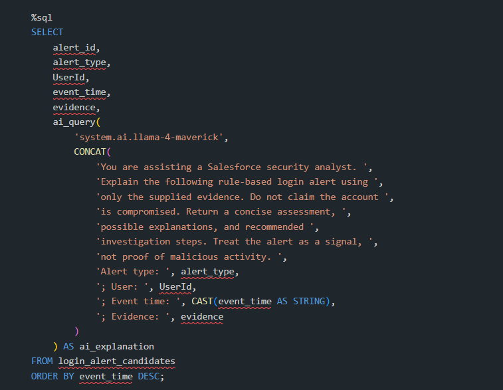Screen dimensions: 503x390
Task: Click the SELECT keyword
Action: click(47, 33)
